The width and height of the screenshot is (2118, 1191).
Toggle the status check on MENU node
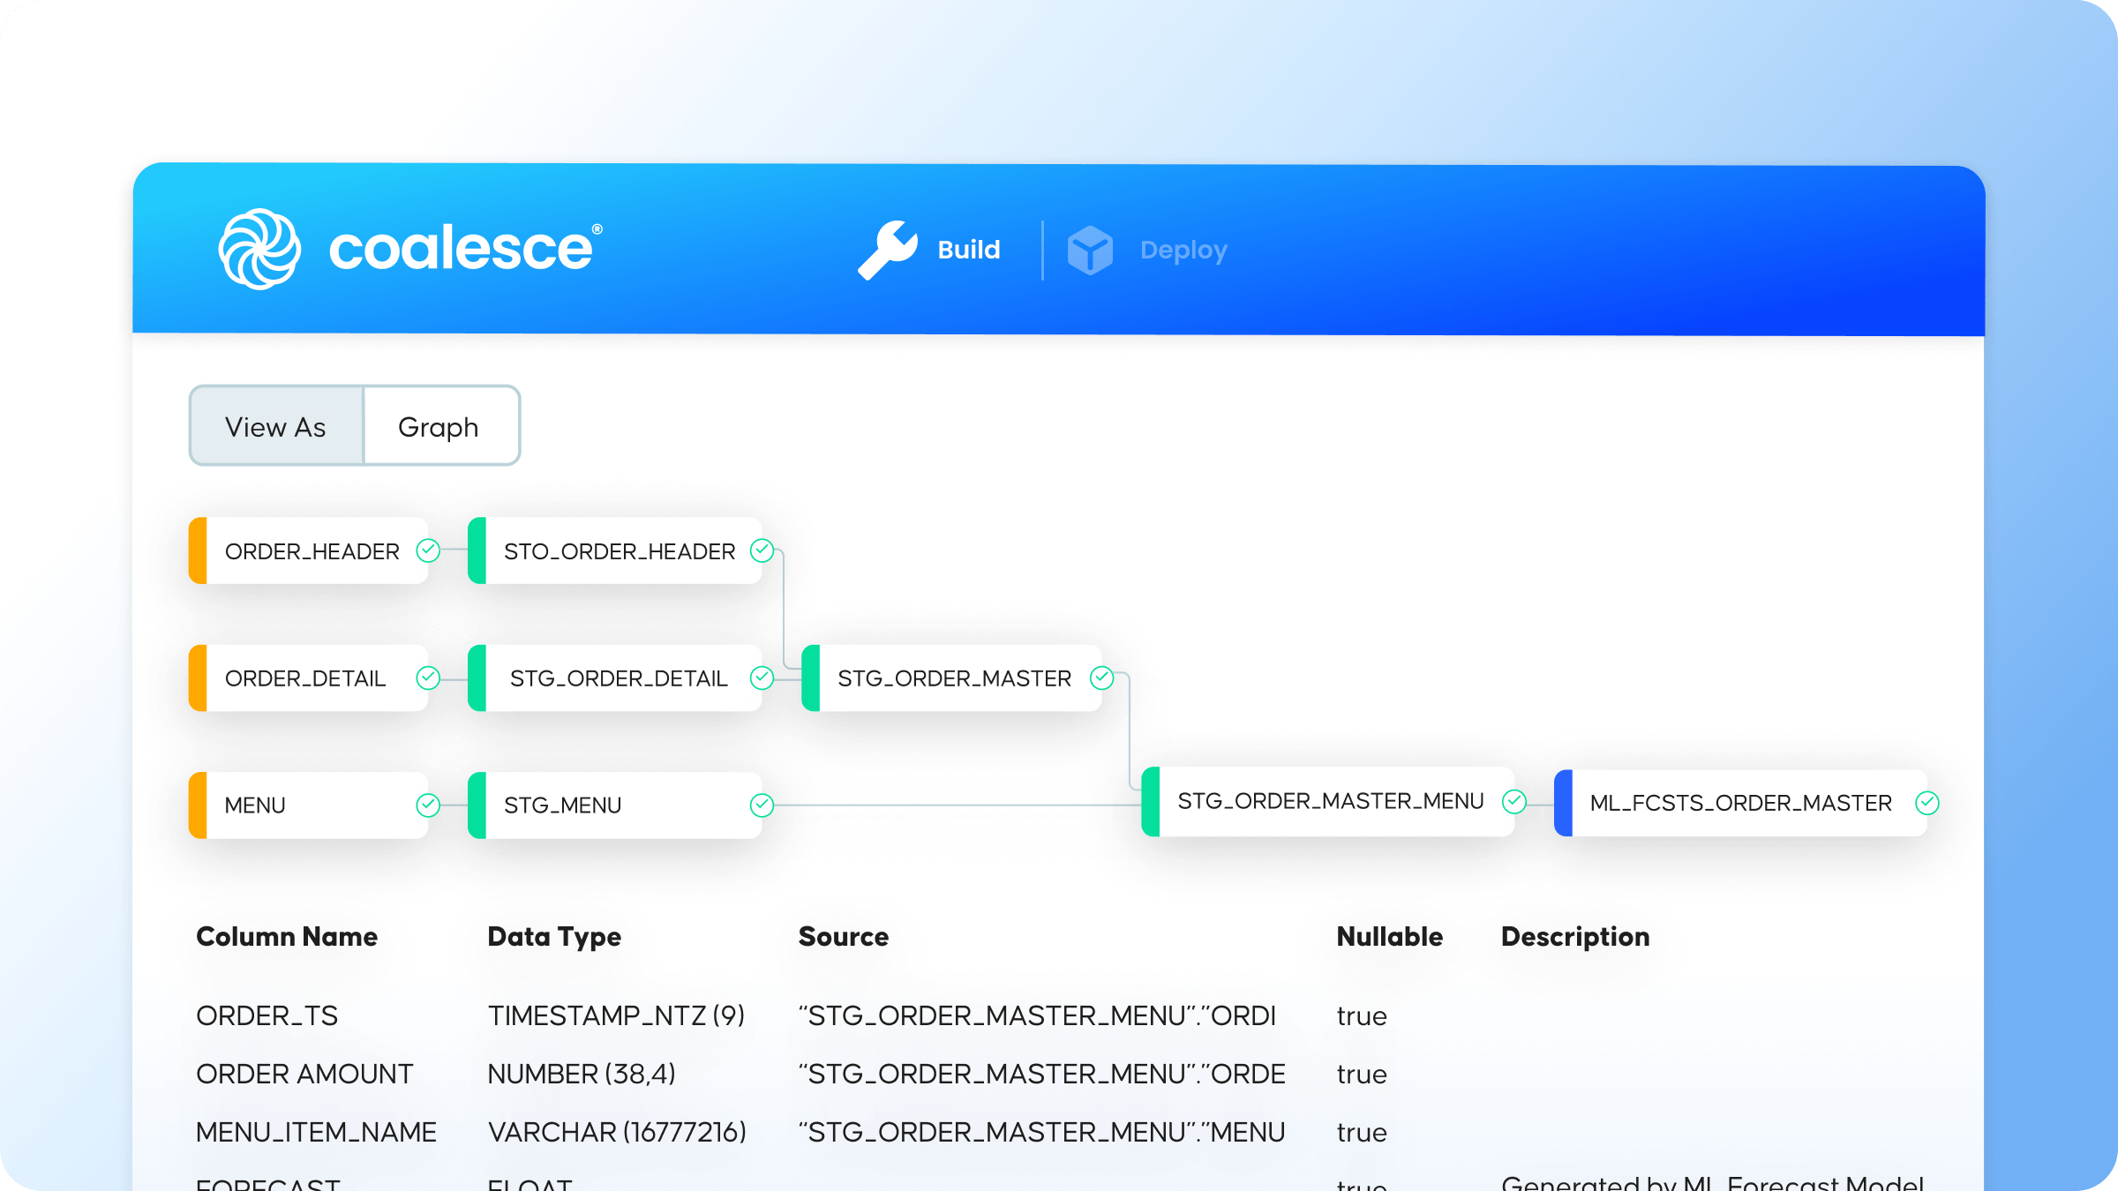point(428,804)
